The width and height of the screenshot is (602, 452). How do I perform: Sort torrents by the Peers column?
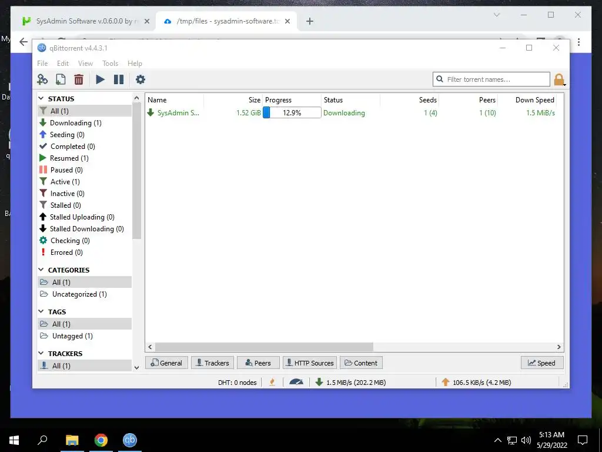pos(468,100)
